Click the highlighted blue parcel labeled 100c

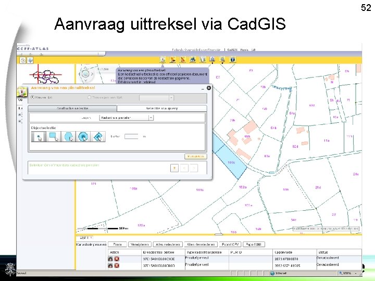tap(231, 162)
